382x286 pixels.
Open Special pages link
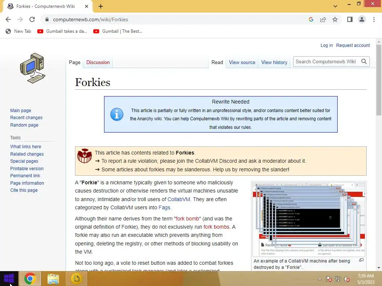(24, 161)
